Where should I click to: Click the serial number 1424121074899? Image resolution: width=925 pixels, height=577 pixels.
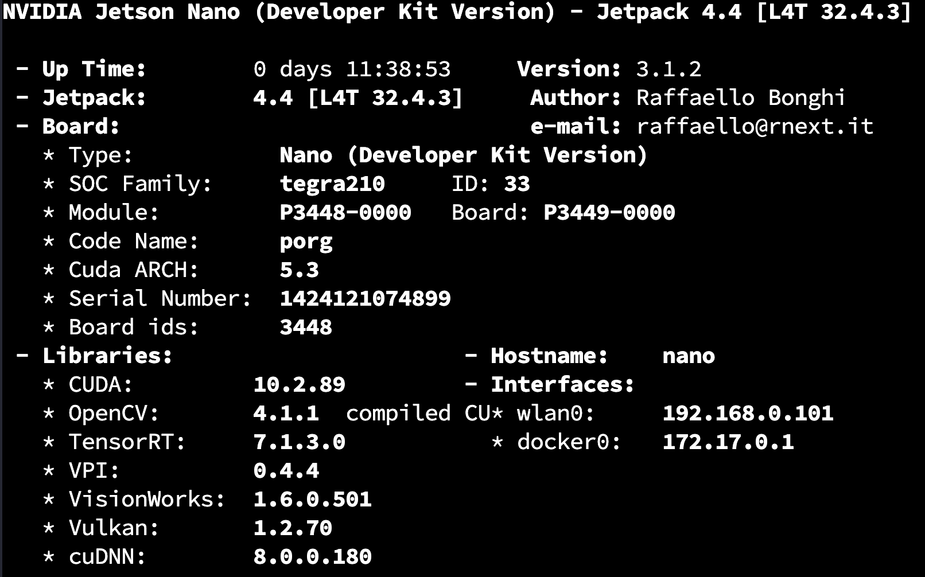[x=365, y=298]
